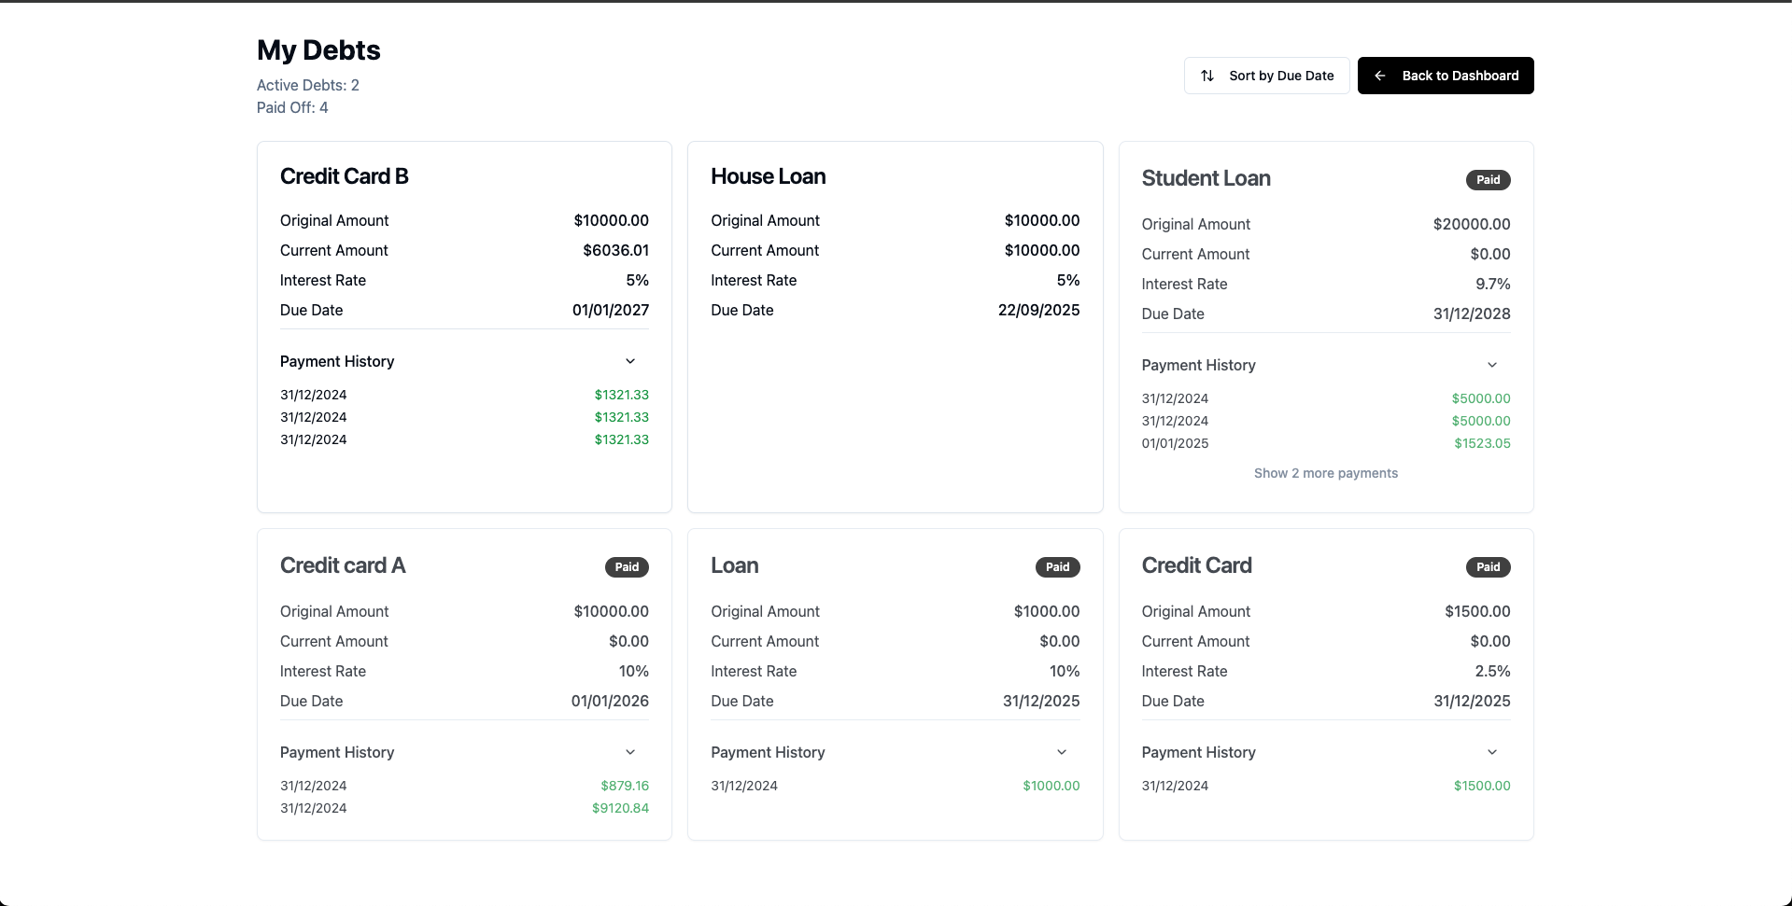Click the Paid Off: 4 text
This screenshot has height=906, width=1792.
pos(292,107)
